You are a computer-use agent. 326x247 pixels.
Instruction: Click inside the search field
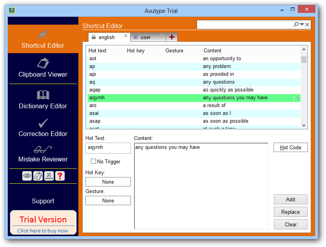pos(245,25)
